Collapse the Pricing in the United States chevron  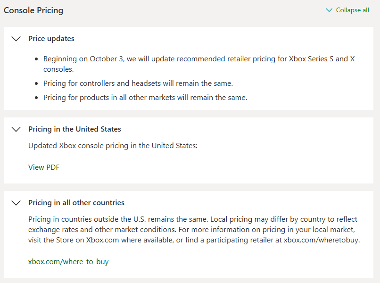16,129
